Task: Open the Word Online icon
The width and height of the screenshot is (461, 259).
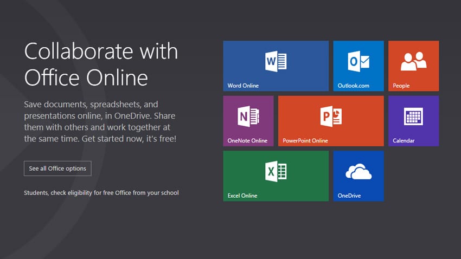Action: pyautogui.click(x=276, y=61)
